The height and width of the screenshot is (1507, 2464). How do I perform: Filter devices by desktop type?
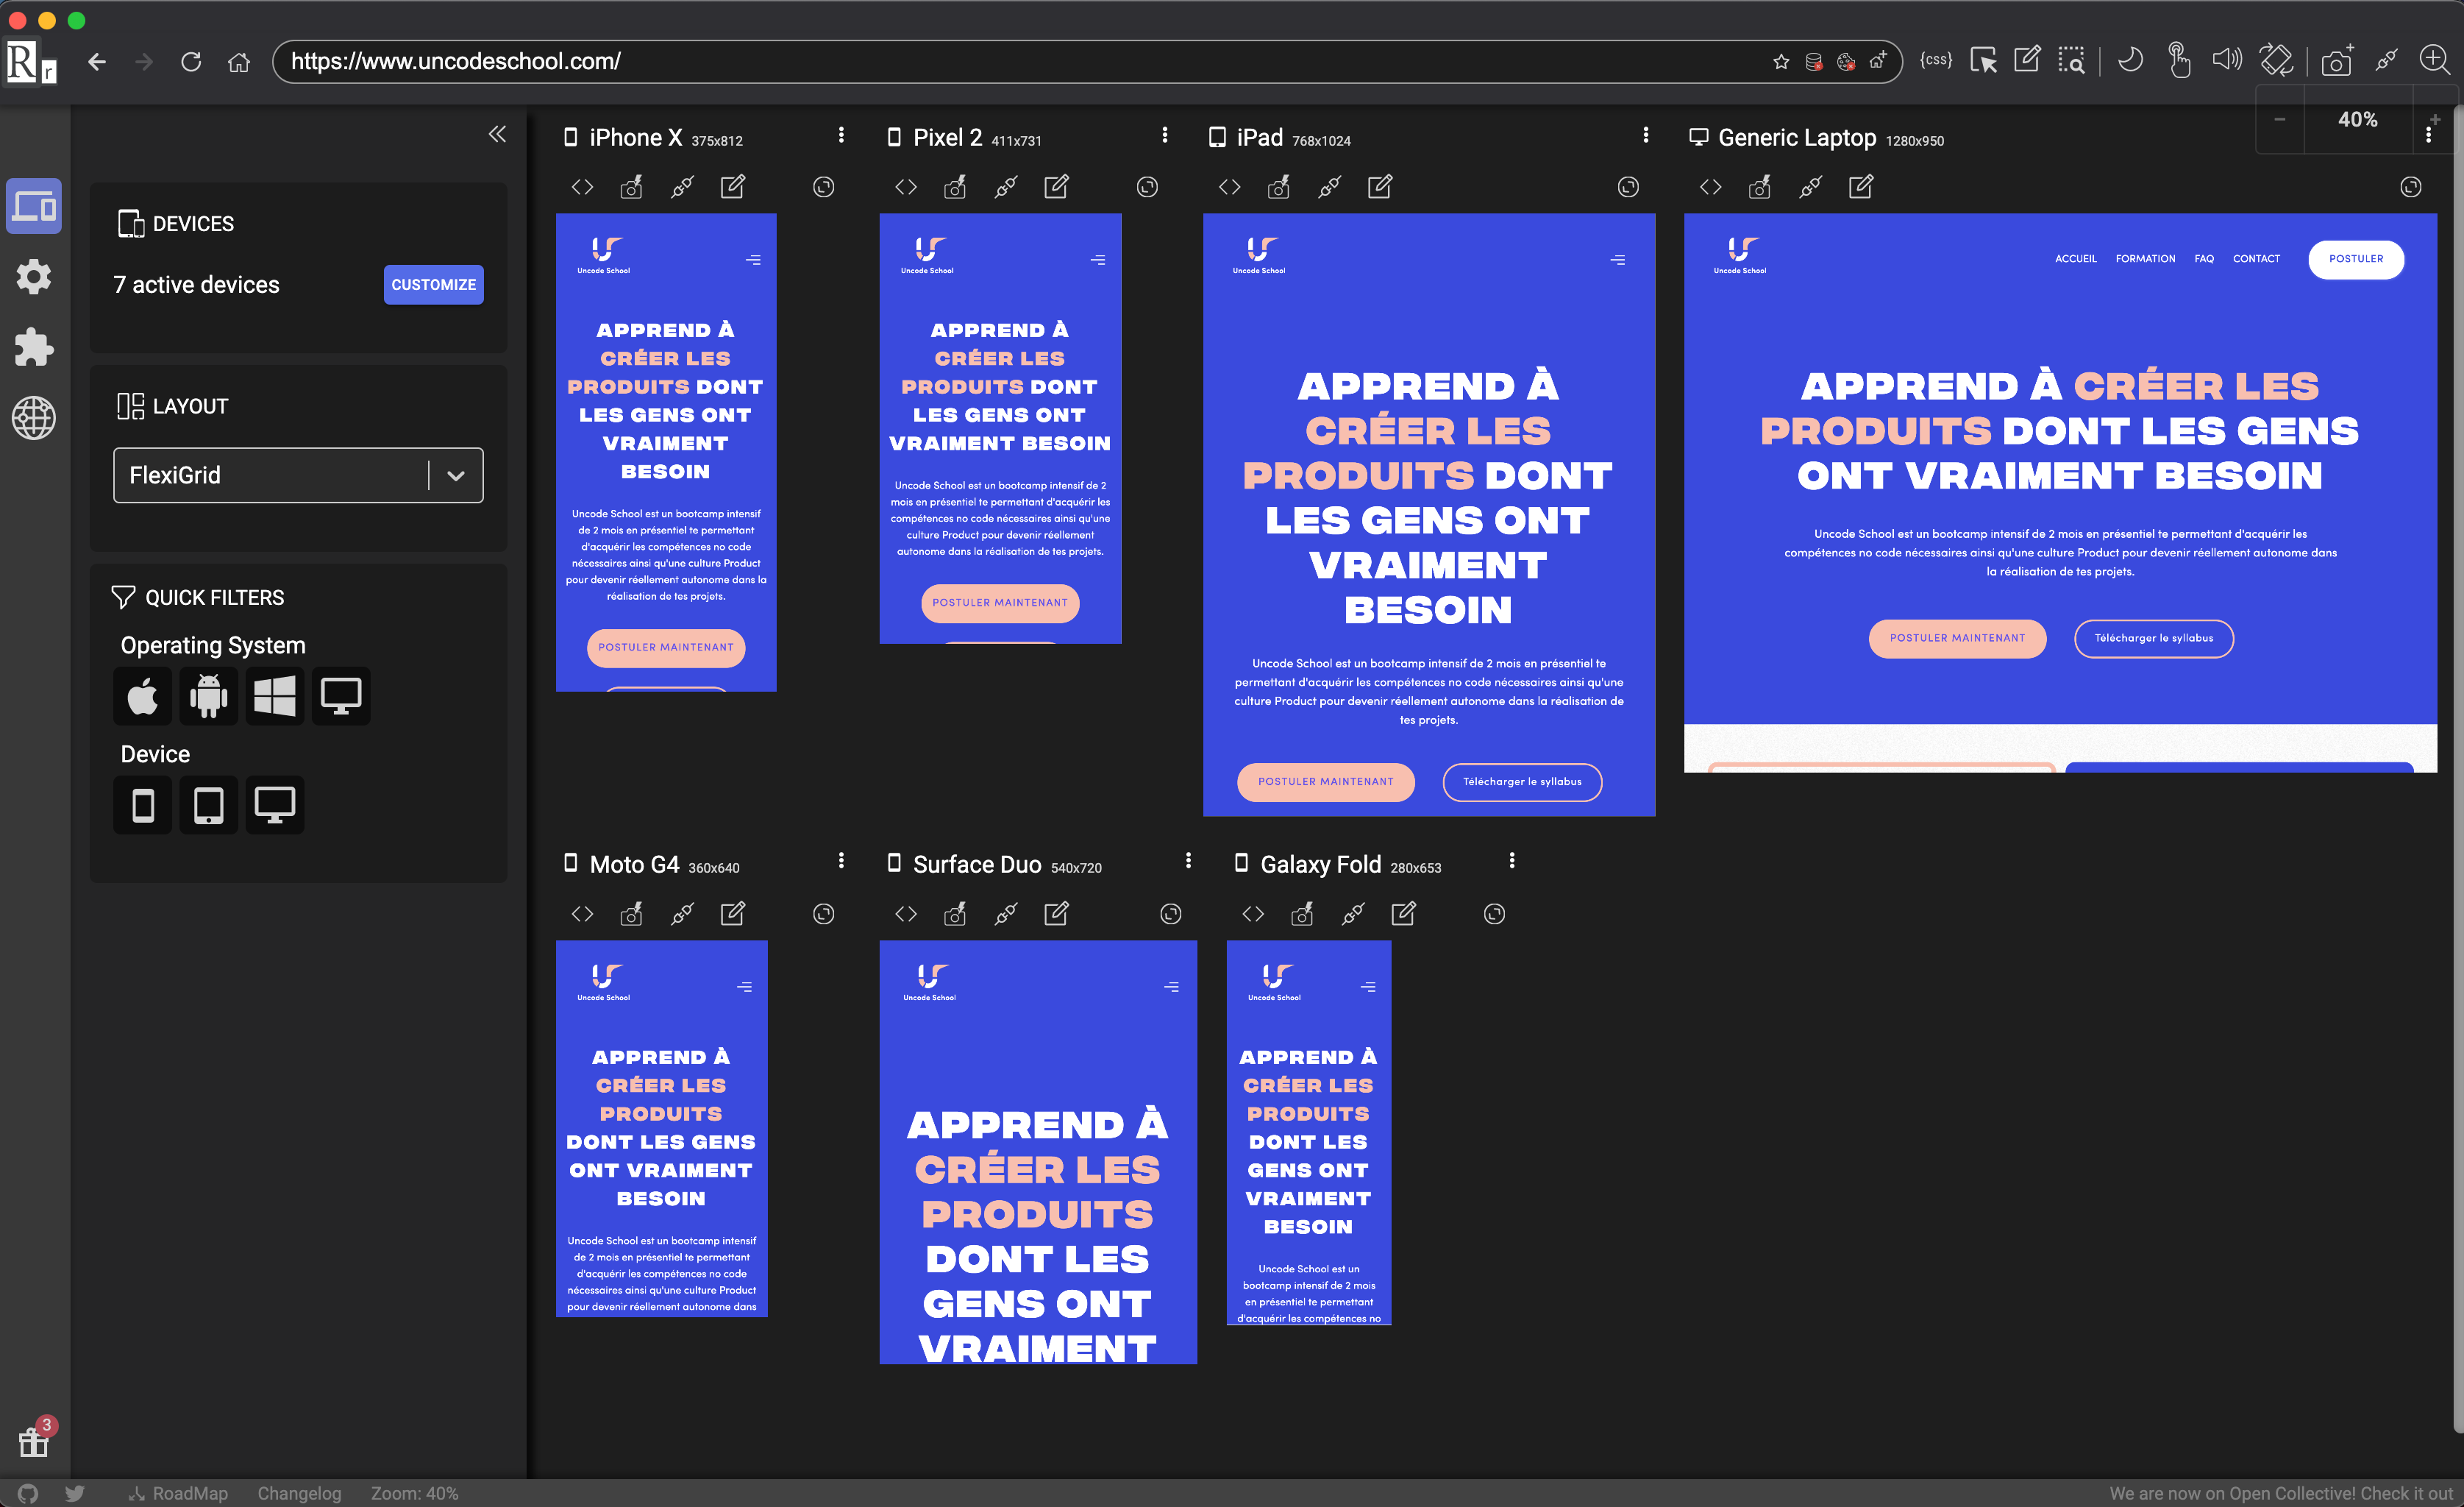274,804
